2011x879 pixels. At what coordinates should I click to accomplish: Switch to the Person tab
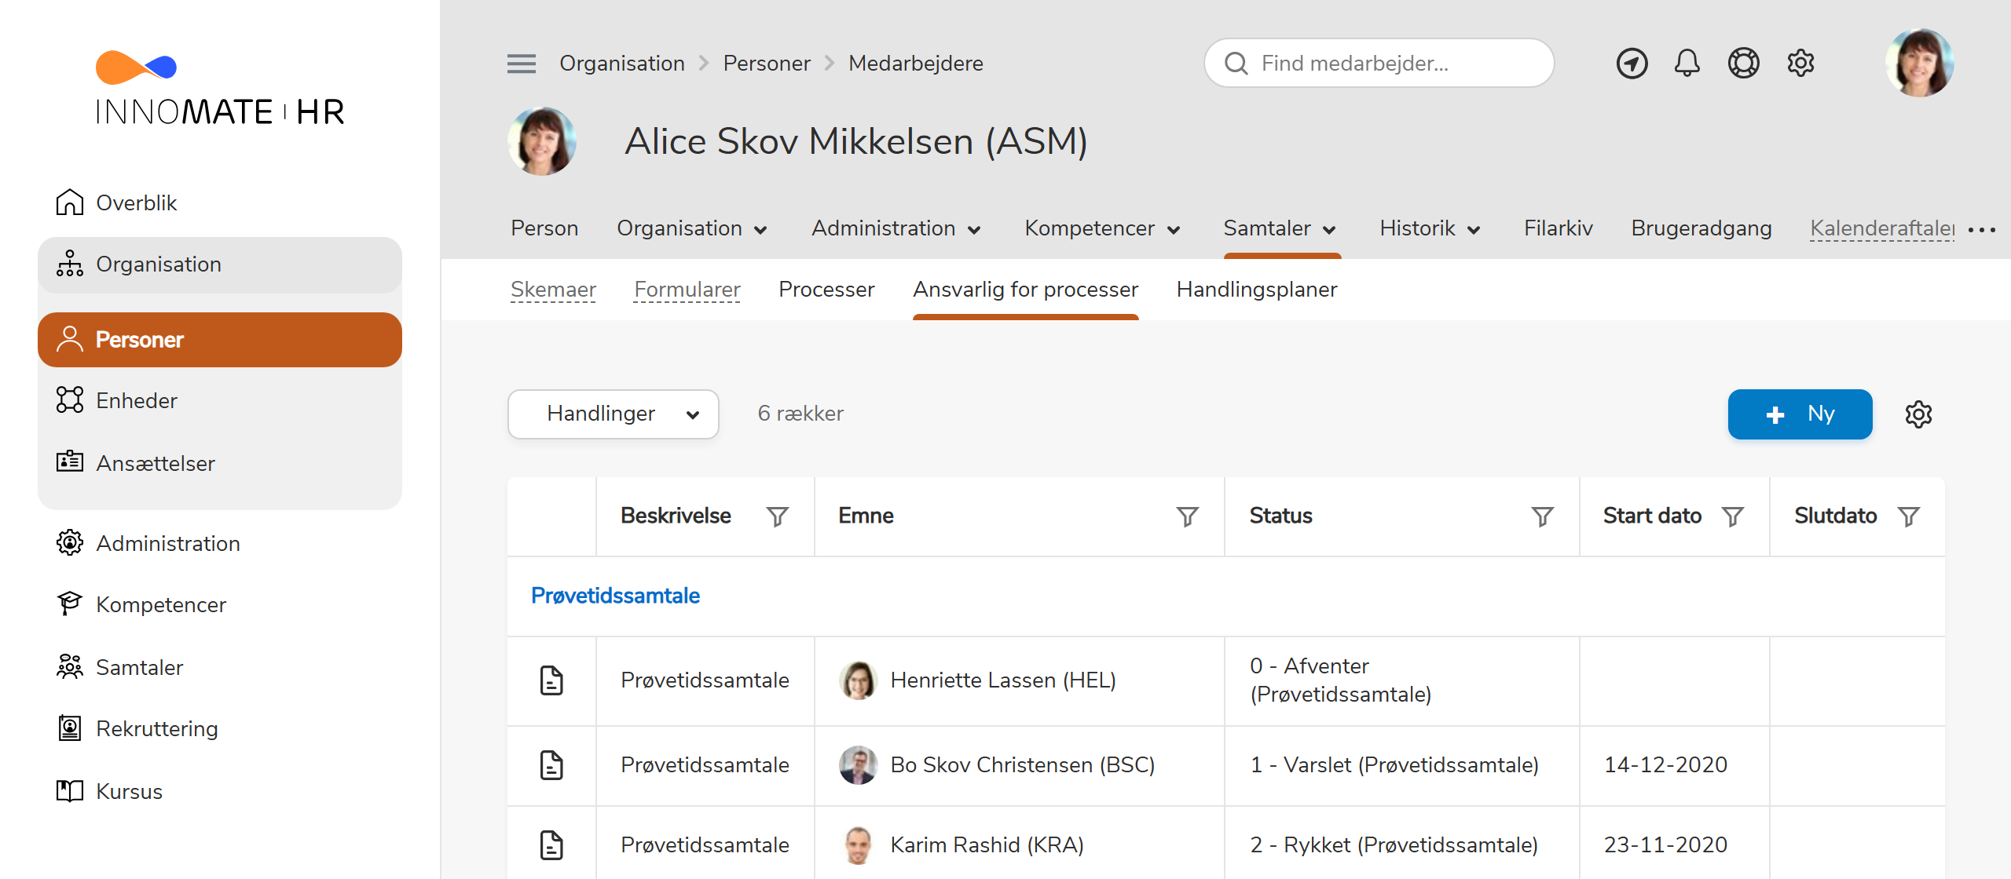coord(544,228)
